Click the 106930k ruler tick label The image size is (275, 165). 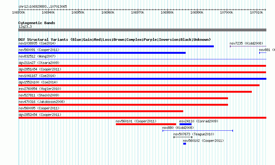click(x=19, y=12)
